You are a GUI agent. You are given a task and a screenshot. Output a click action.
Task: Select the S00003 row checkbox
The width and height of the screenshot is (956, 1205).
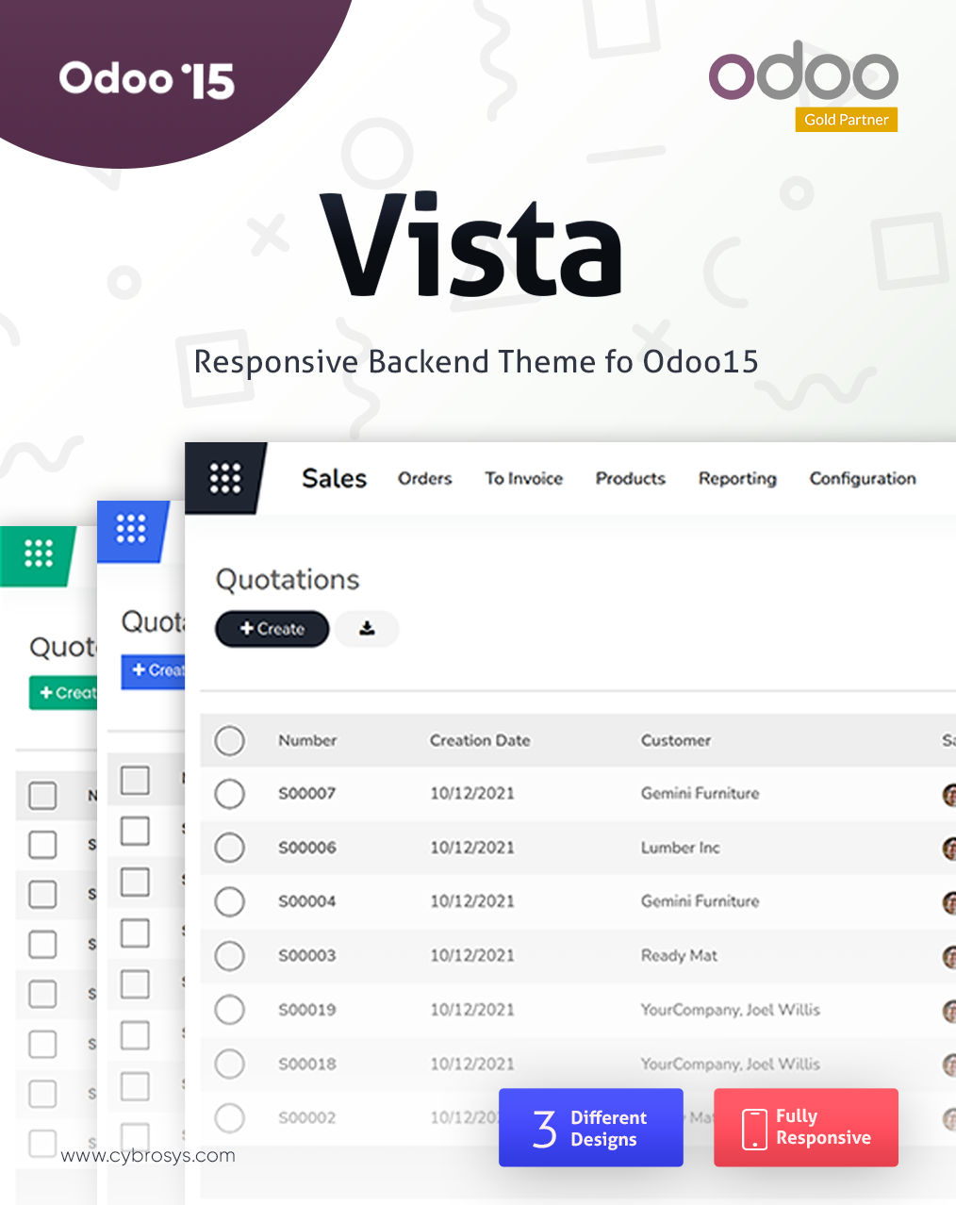229,956
